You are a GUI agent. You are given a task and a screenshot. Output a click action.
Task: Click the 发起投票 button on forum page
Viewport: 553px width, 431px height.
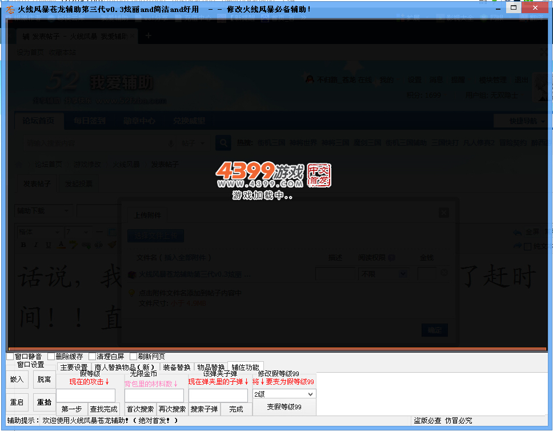(x=79, y=184)
